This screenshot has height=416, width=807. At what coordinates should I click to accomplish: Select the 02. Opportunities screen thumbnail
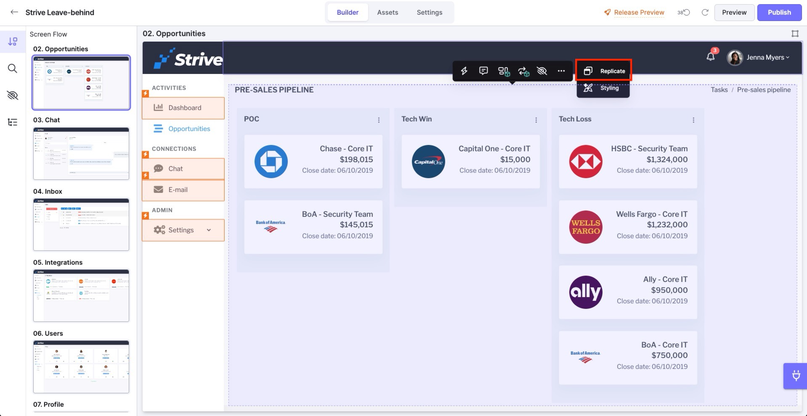pyautogui.click(x=81, y=82)
